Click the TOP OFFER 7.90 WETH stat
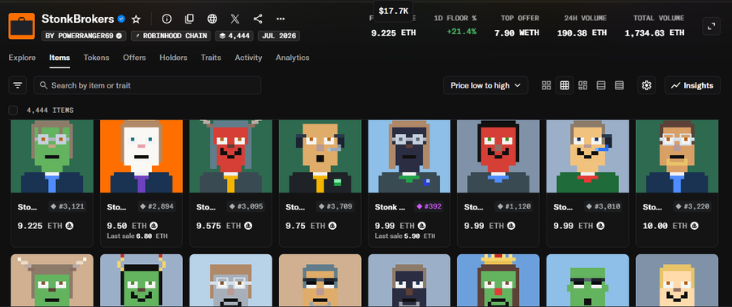This screenshot has width=732, height=307. point(516,26)
